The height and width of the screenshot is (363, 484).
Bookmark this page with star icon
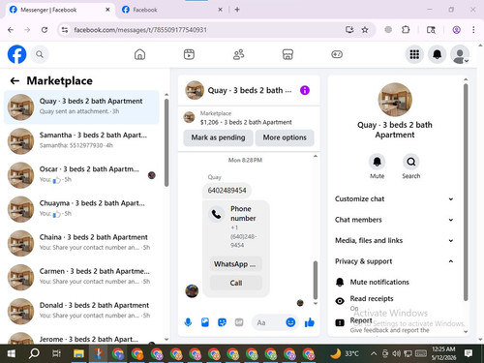tap(365, 30)
